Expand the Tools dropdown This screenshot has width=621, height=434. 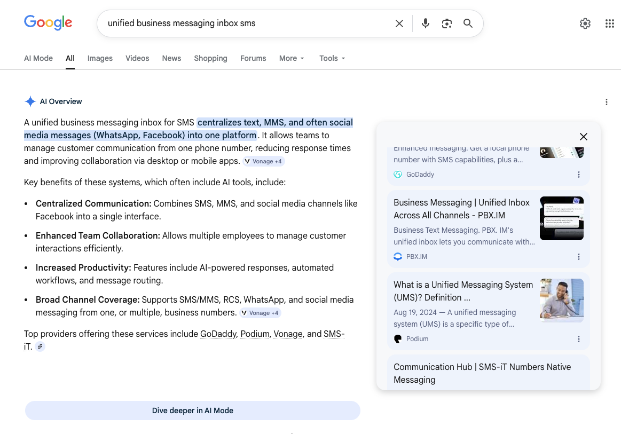point(332,58)
